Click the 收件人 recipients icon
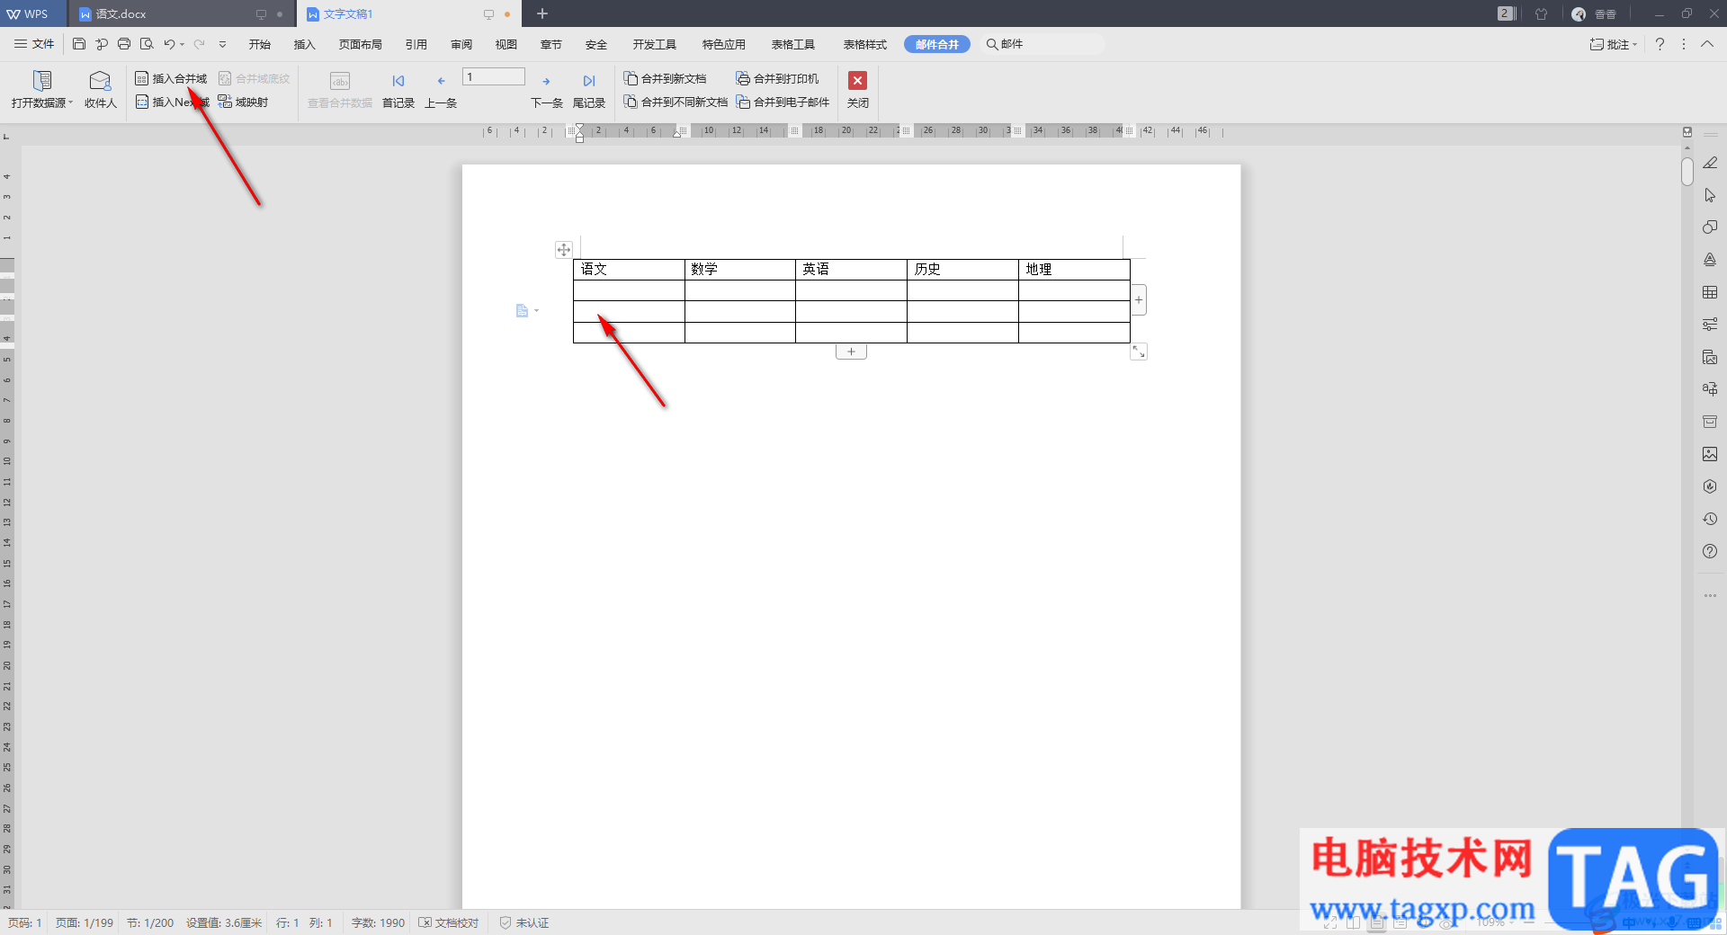Viewport: 1727px width, 935px height. [101, 90]
